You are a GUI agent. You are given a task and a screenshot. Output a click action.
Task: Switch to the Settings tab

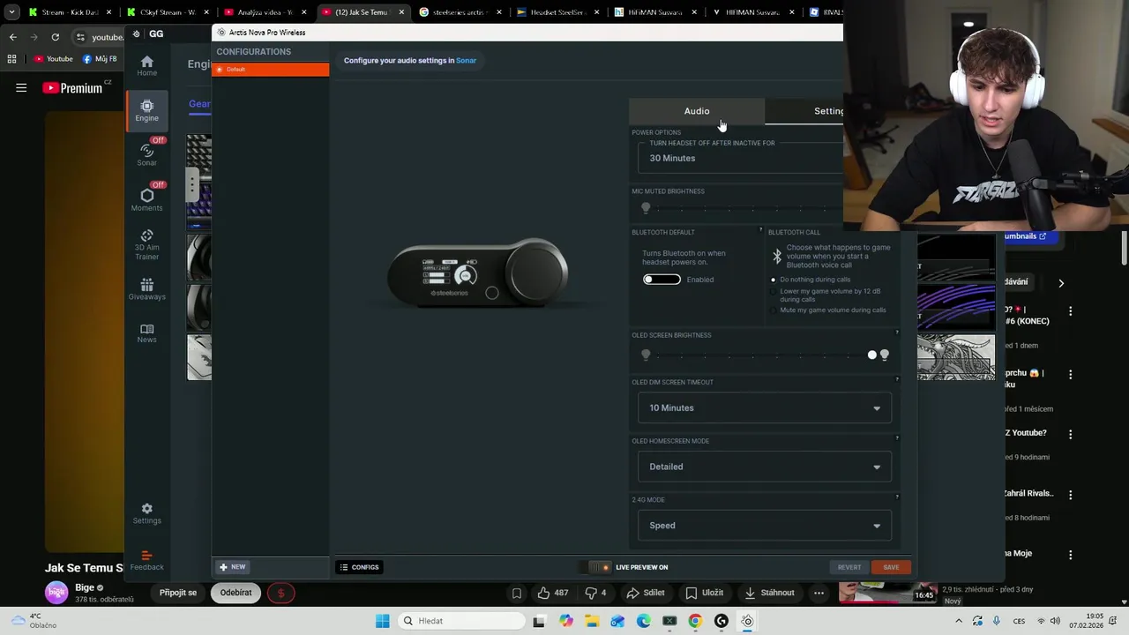[x=804, y=111]
